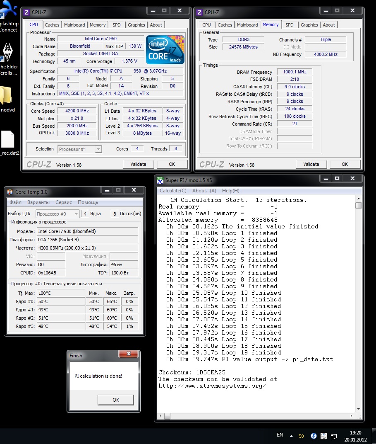
Task: Click the yellow 50 temperature tray icon
Action: click(x=301, y=436)
